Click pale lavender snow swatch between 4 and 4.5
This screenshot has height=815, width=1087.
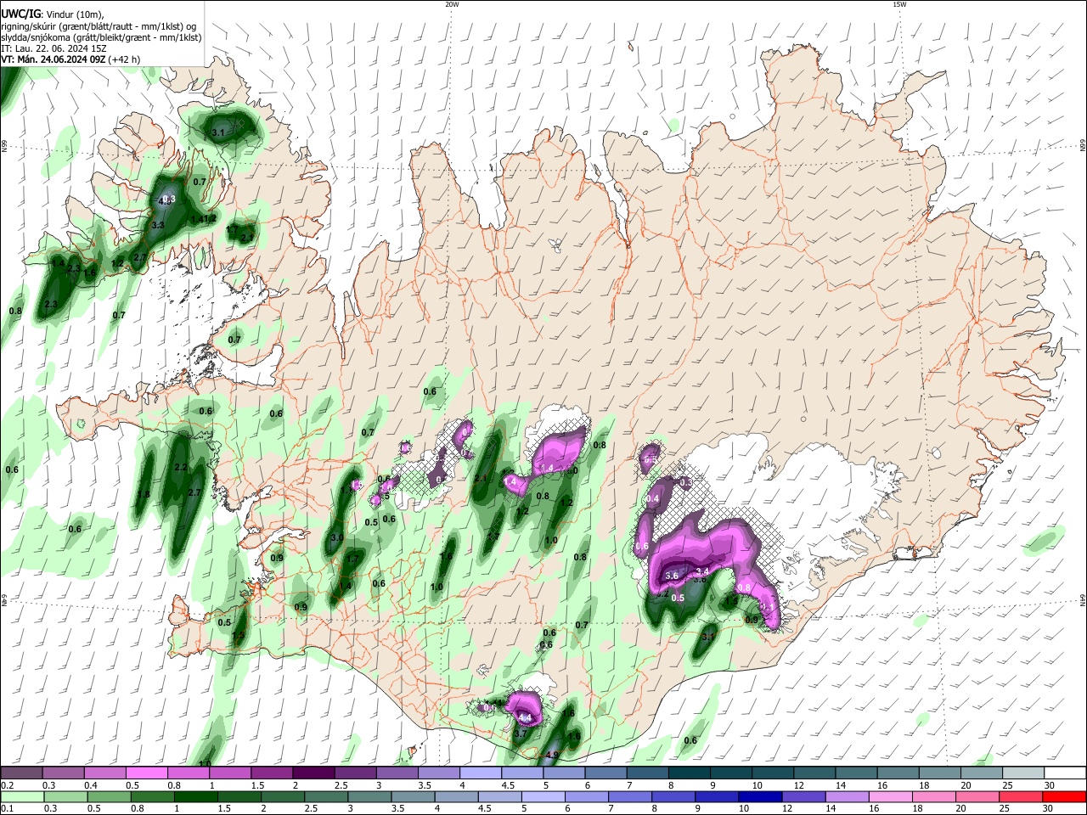tap(481, 773)
